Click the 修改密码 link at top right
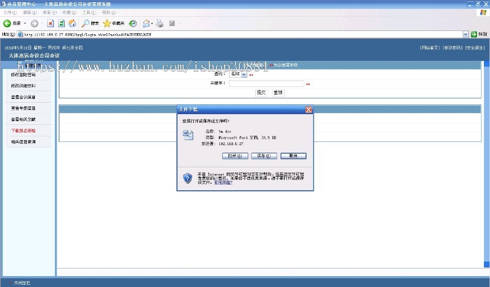The height and width of the screenshot is (287, 490). pyautogui.click(x=452, y=48)
